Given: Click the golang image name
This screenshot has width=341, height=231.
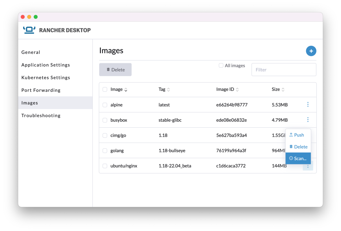Looking at the screenshot, I should [x=117, y=150].
